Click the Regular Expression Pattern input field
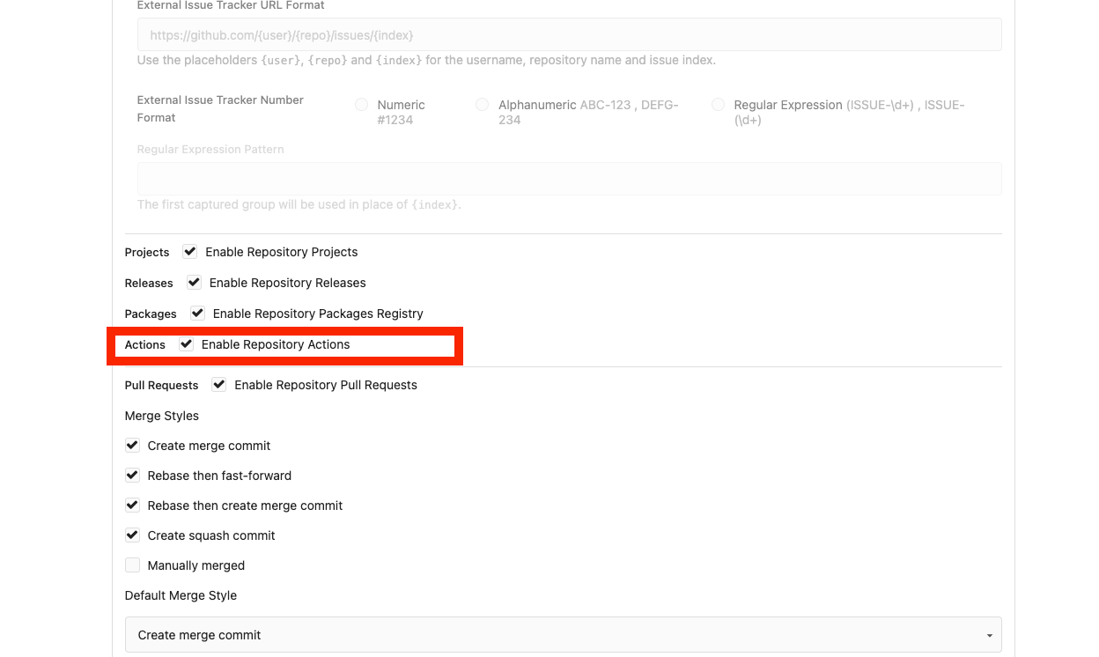This screenshot has height=657, width=1099. [569, 179]
